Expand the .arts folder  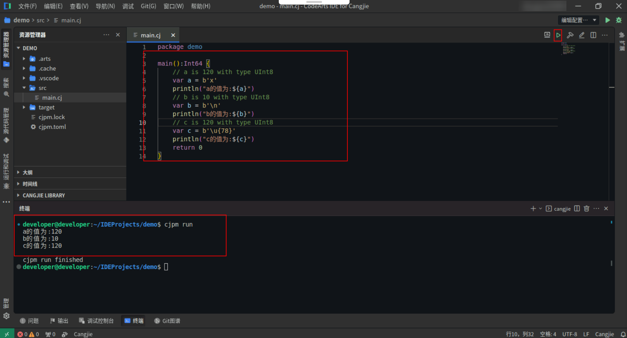point(24,59)
